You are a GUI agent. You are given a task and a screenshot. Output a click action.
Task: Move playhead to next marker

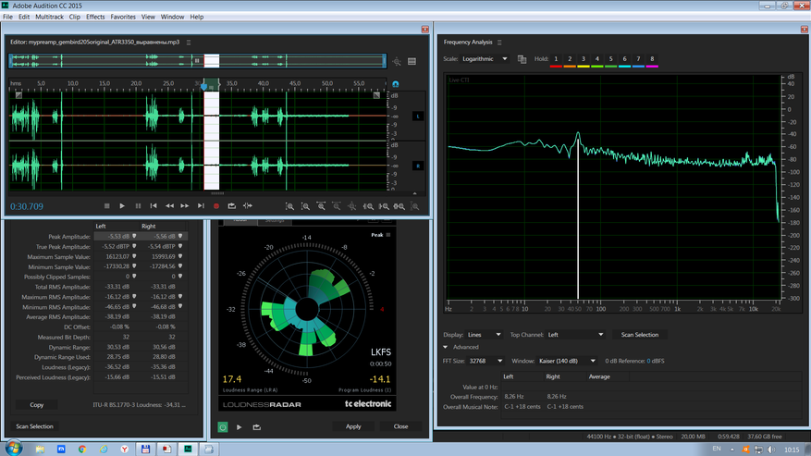[201, 206]
